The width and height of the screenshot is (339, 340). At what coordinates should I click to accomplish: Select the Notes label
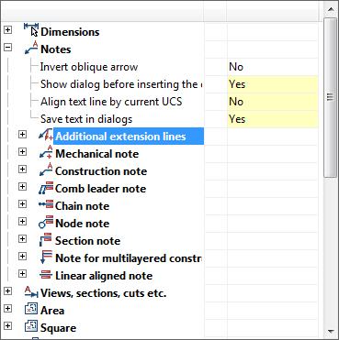coord(56,49)
